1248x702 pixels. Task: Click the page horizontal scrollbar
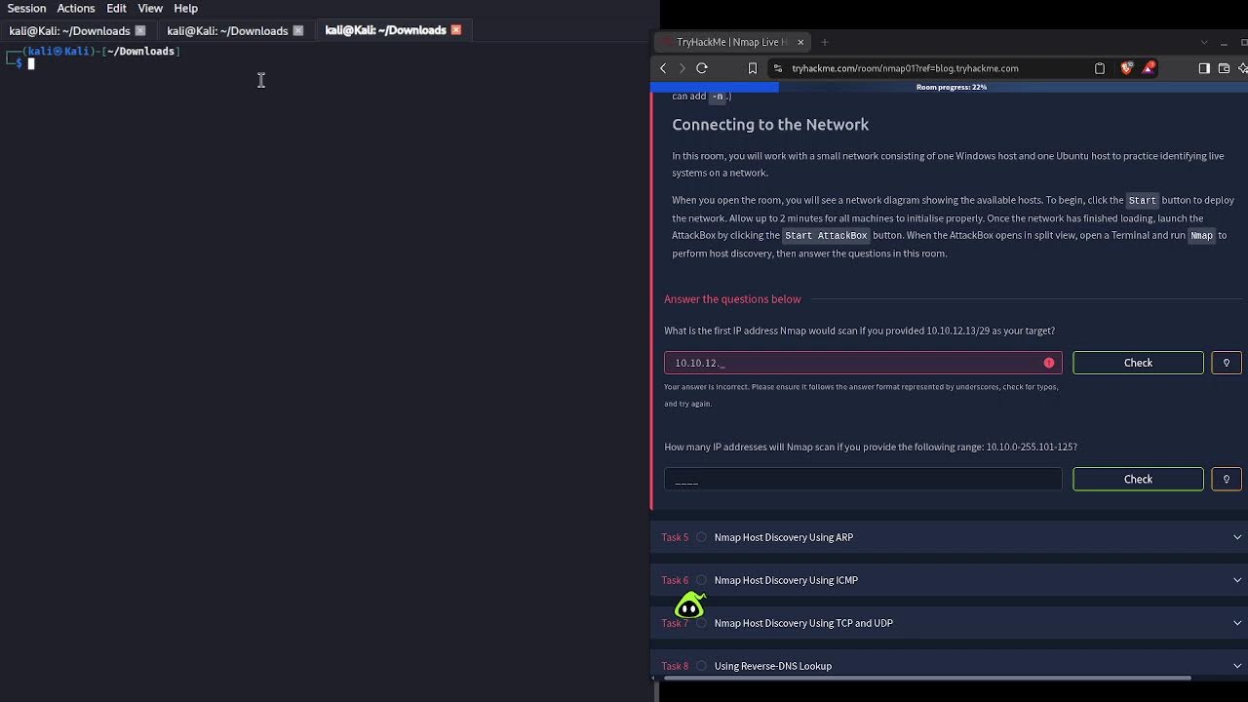[x=926, y=678]
